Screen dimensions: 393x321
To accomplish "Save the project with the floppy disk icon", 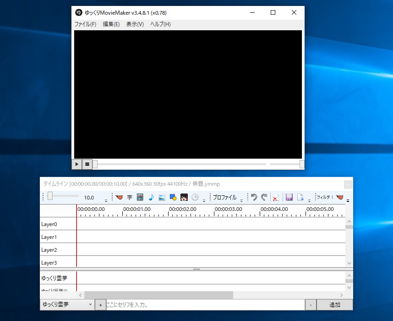I will pyautogui.click(x=289, y=197).
